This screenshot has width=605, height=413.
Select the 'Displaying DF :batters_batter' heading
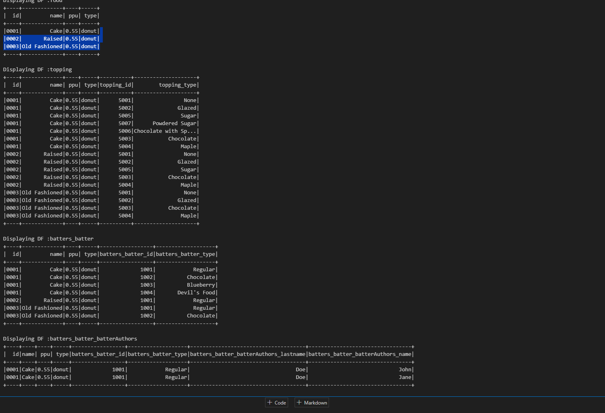click(x=48, y=239)
